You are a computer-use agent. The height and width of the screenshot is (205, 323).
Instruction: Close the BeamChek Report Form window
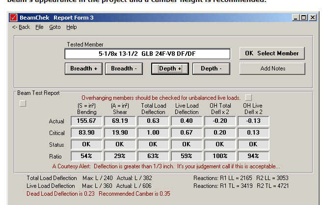pyautogui.click(x=313, y=18)
